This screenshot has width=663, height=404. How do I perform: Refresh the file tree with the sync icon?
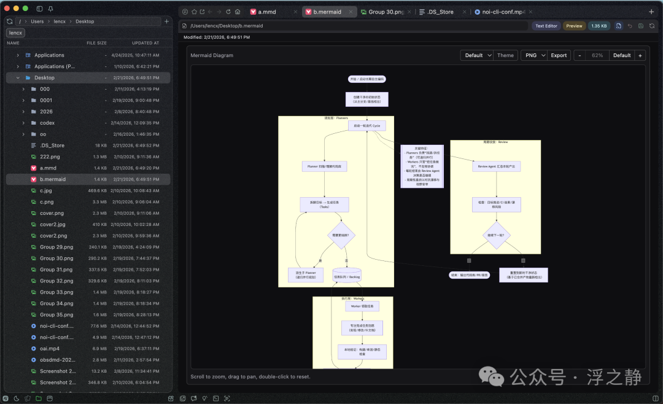[9, 21]
